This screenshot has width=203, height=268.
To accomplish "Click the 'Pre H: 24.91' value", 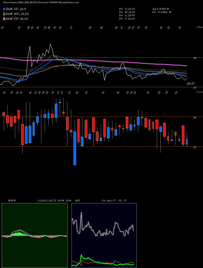I will pyautogui.click(x=127, y=12).
